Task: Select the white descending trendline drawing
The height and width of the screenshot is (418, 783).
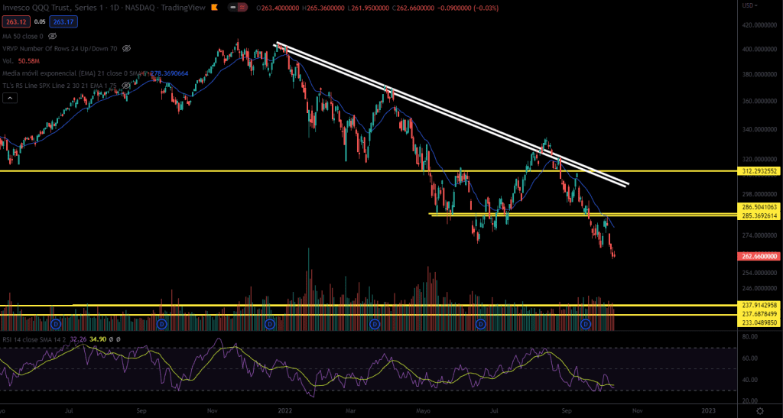Action: [x=450, y=114]
